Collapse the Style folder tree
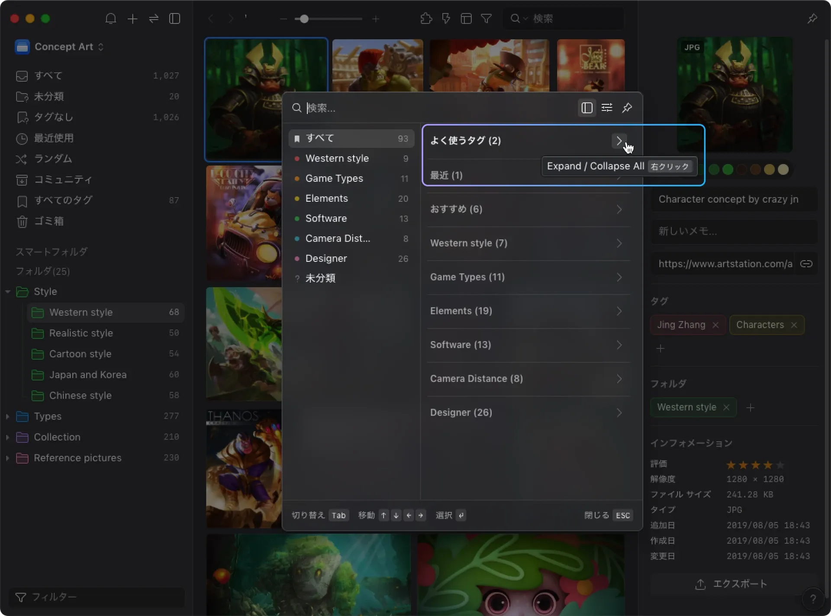831x616 pixels. tap(7, 292)
